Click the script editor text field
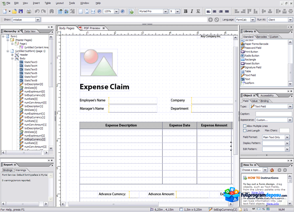 click(x=124, y=20)
